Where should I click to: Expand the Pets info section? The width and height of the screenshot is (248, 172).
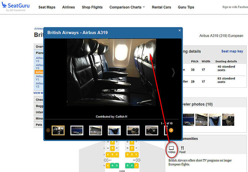(38, 125)
